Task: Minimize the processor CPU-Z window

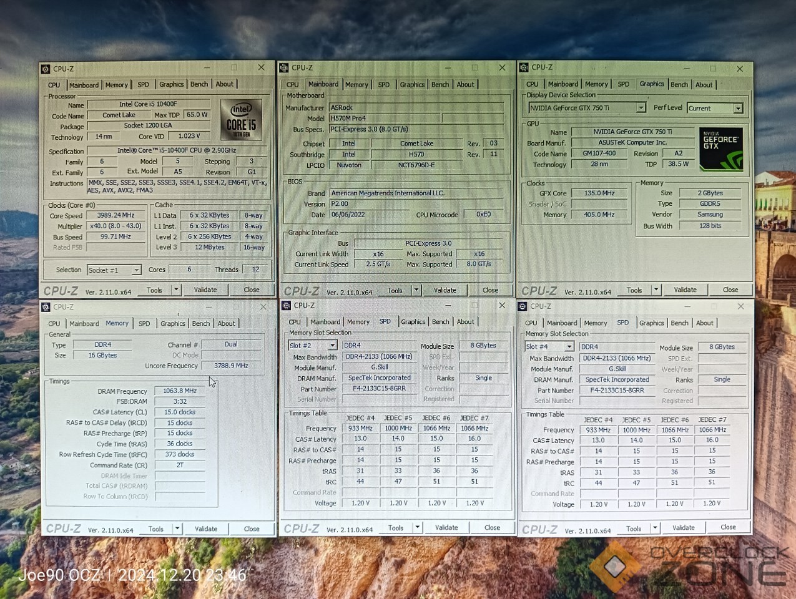Action: (206, 67)
